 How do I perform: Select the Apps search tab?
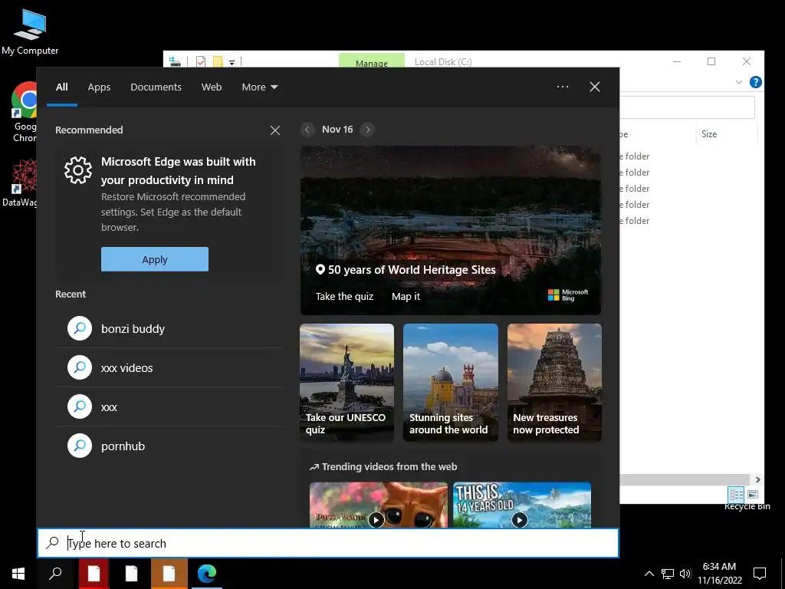pos(99,87)
